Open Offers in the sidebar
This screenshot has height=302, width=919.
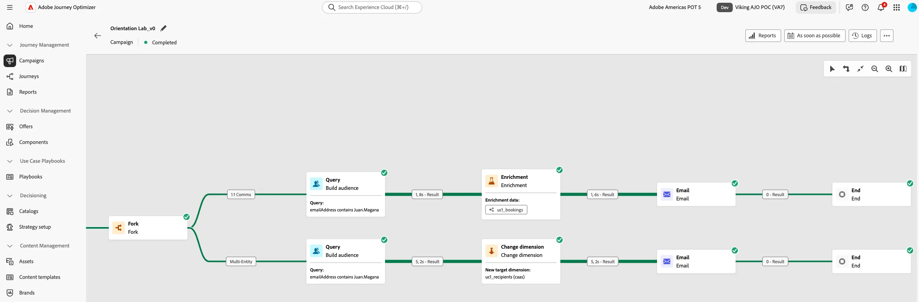click(x=26, y=127)
